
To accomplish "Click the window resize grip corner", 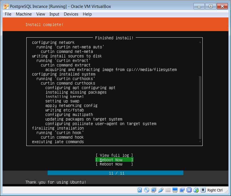I will point(226,191).
